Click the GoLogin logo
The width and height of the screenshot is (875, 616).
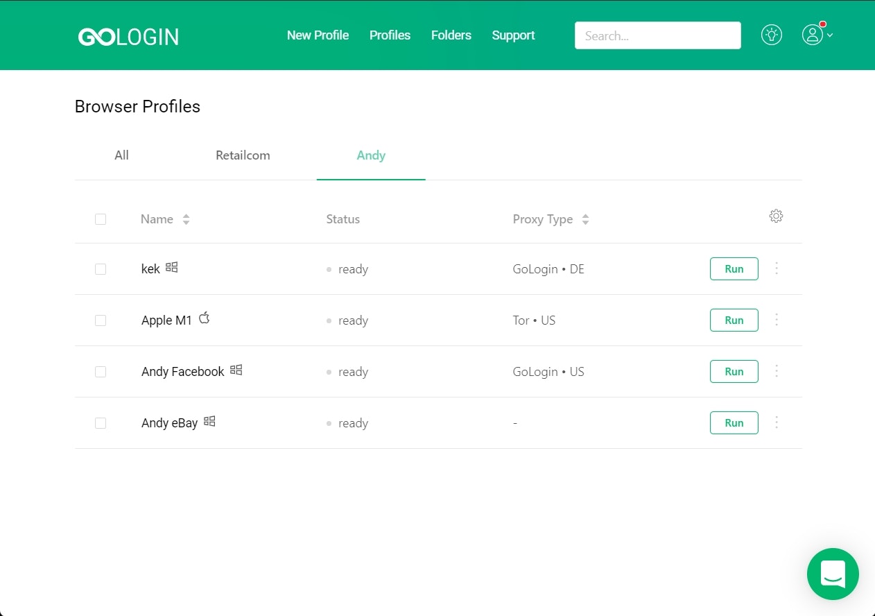pyautogui.click(x=128, y=35)
